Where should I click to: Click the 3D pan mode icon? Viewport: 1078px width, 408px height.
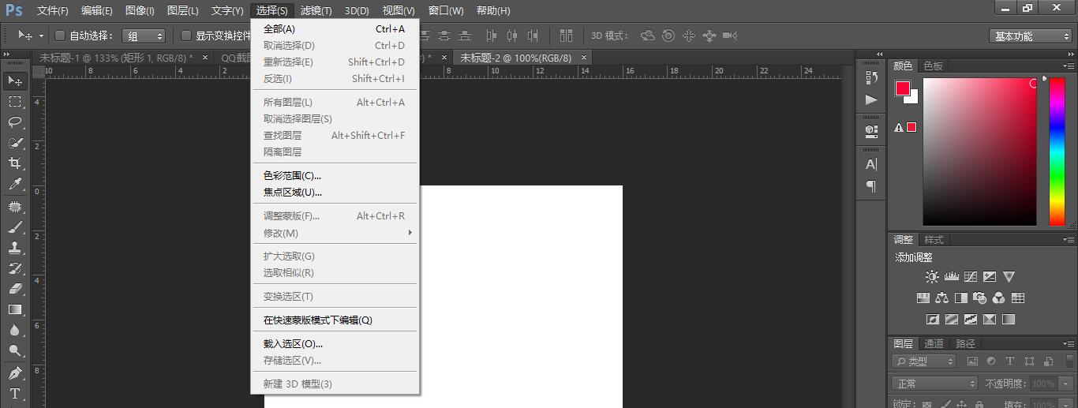689,36
